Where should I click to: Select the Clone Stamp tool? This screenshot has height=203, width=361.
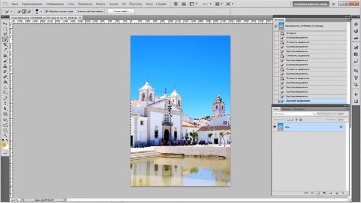pyautogui.click(x=5, y=67)
